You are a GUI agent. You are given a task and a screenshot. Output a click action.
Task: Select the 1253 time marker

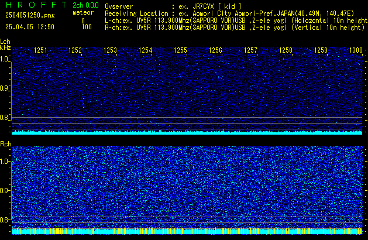coord(110,50)
